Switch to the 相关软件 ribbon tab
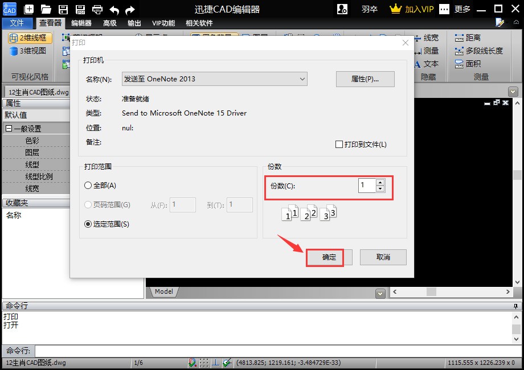The height and width of the screenshot is (370, 524). (x=199, y=23)
